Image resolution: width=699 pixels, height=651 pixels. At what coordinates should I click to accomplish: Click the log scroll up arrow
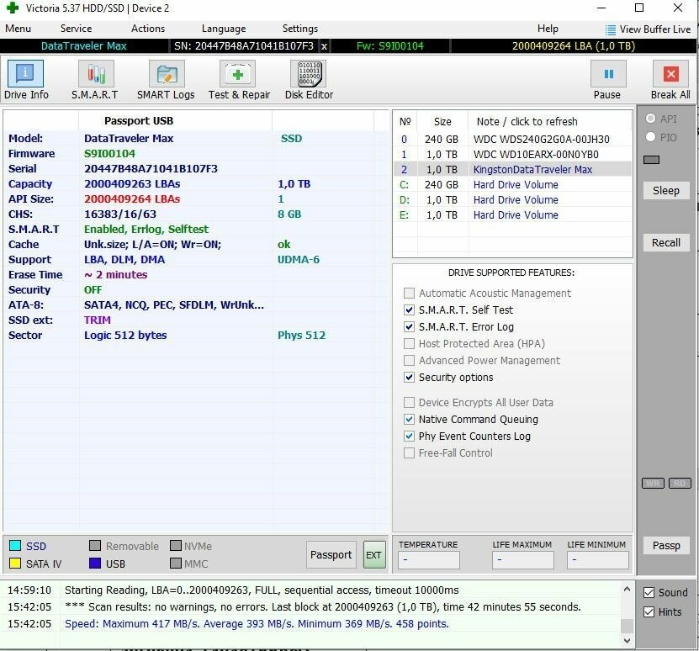(627, 590)
